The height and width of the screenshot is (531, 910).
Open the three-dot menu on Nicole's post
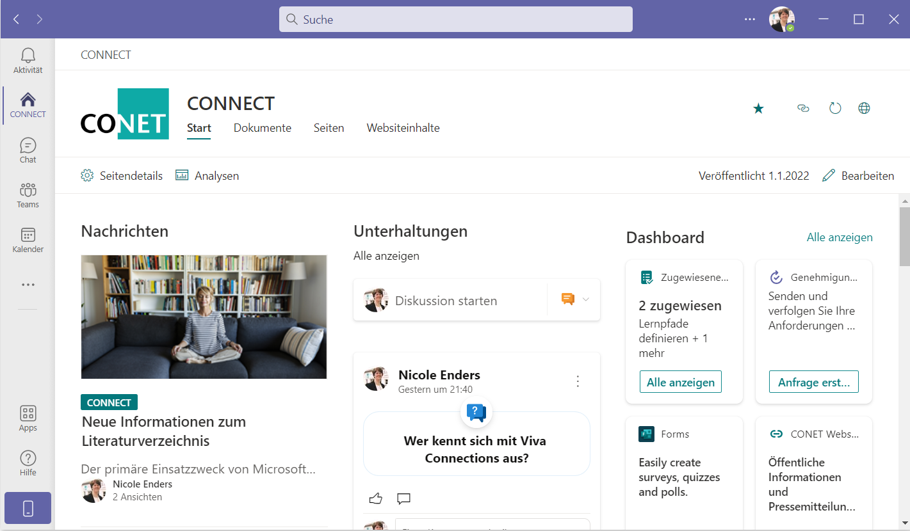(578, 381)
